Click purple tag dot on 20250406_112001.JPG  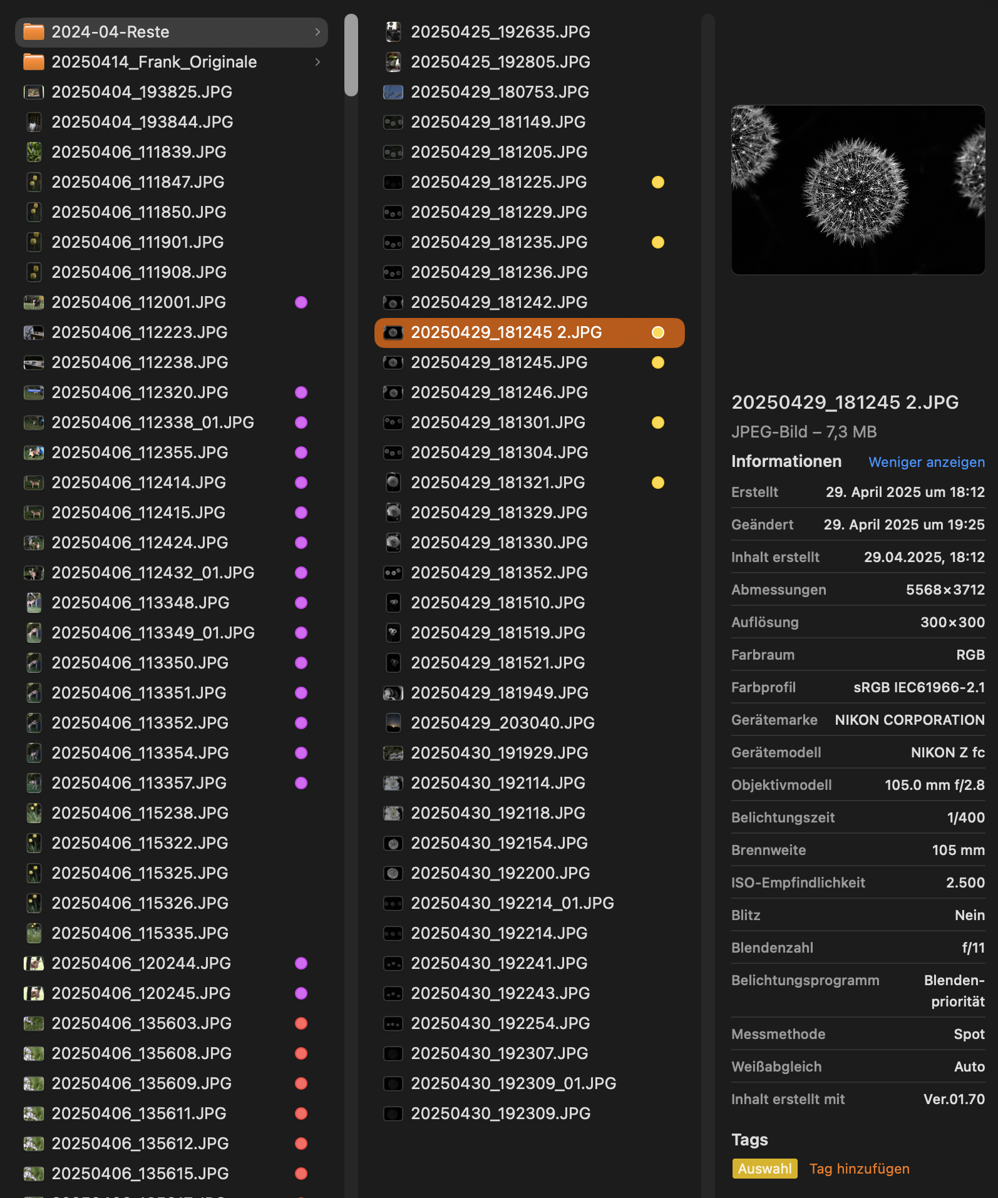pos(301,302)
